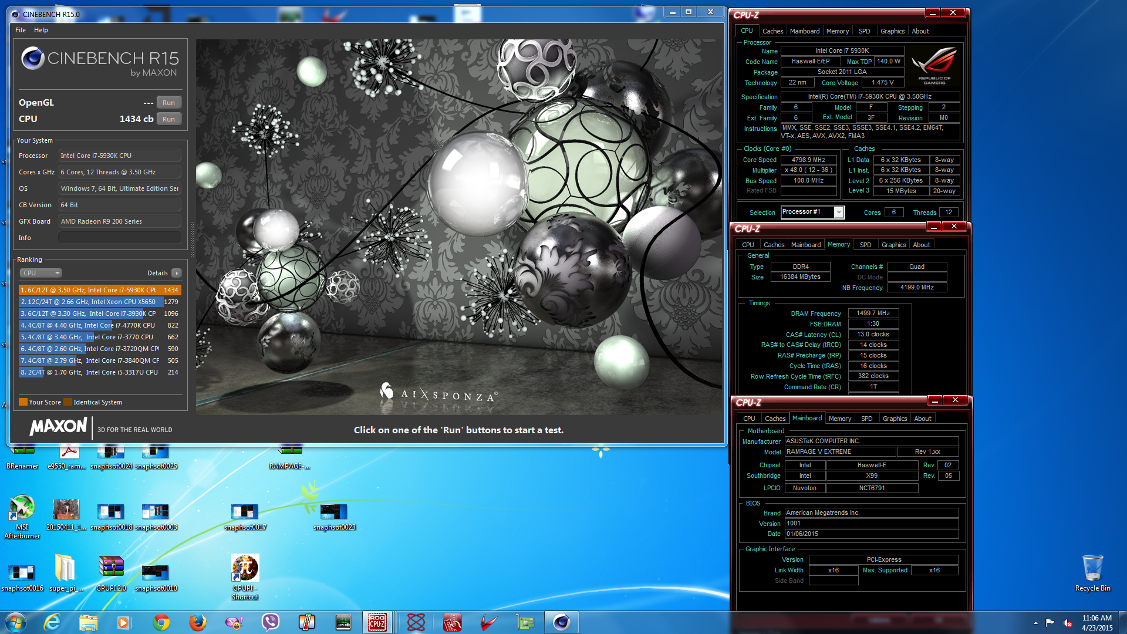Viewport: 1127px width, 634px height.
Task: Run the OpenGL benchmark in Cinebench
Action: click(168, 103)
